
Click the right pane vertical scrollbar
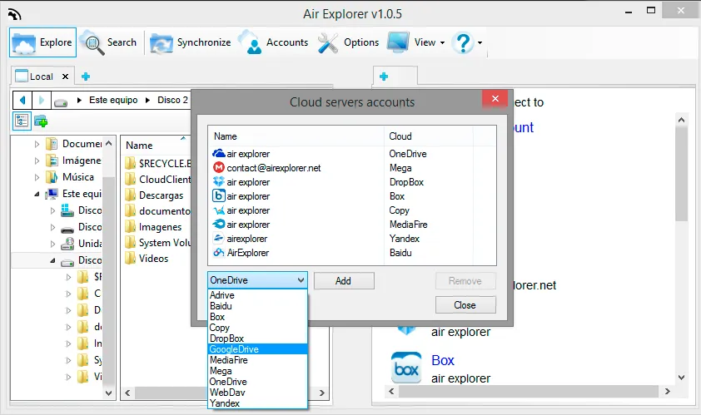point(681,174)
